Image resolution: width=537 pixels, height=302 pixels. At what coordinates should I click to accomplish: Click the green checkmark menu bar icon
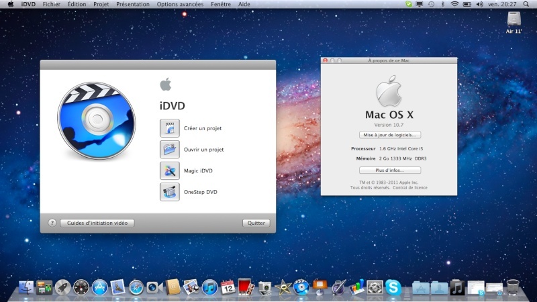pos(408,4)
